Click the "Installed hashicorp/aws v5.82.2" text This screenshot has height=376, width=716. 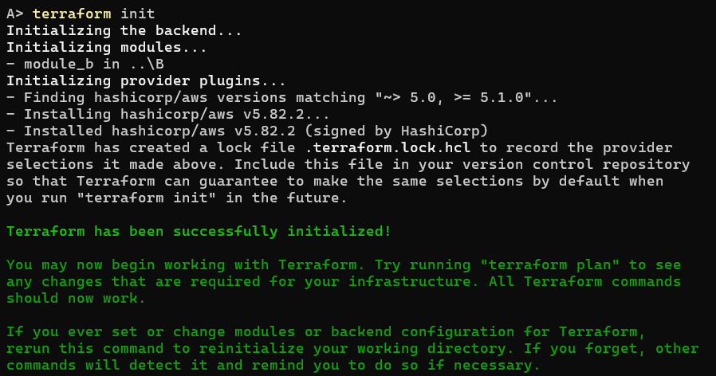161,131
